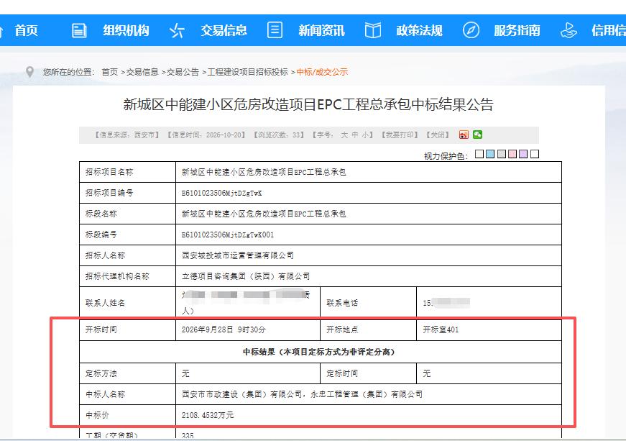Screen dimensions: 626x441
Task: Click 浏览次数 33 text
Action: tap(279, 135)
